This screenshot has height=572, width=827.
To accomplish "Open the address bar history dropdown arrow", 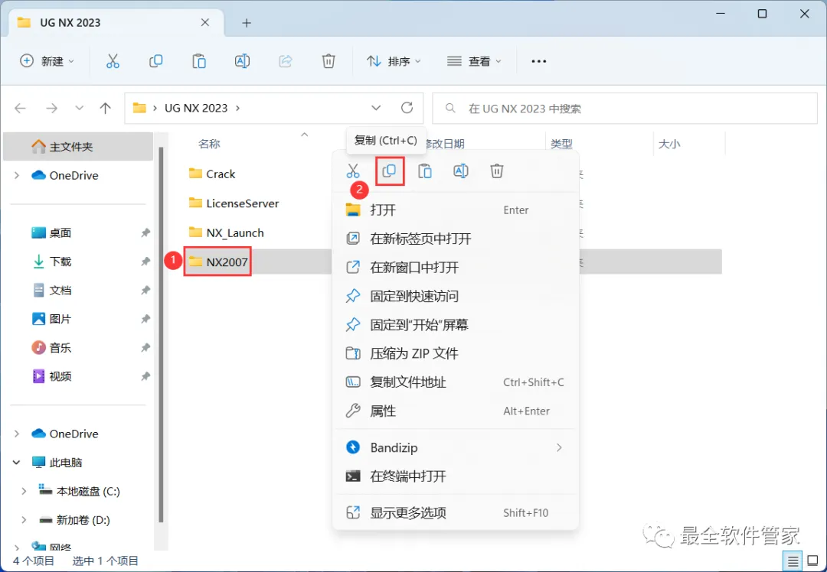I will click(x=376, y=108).
